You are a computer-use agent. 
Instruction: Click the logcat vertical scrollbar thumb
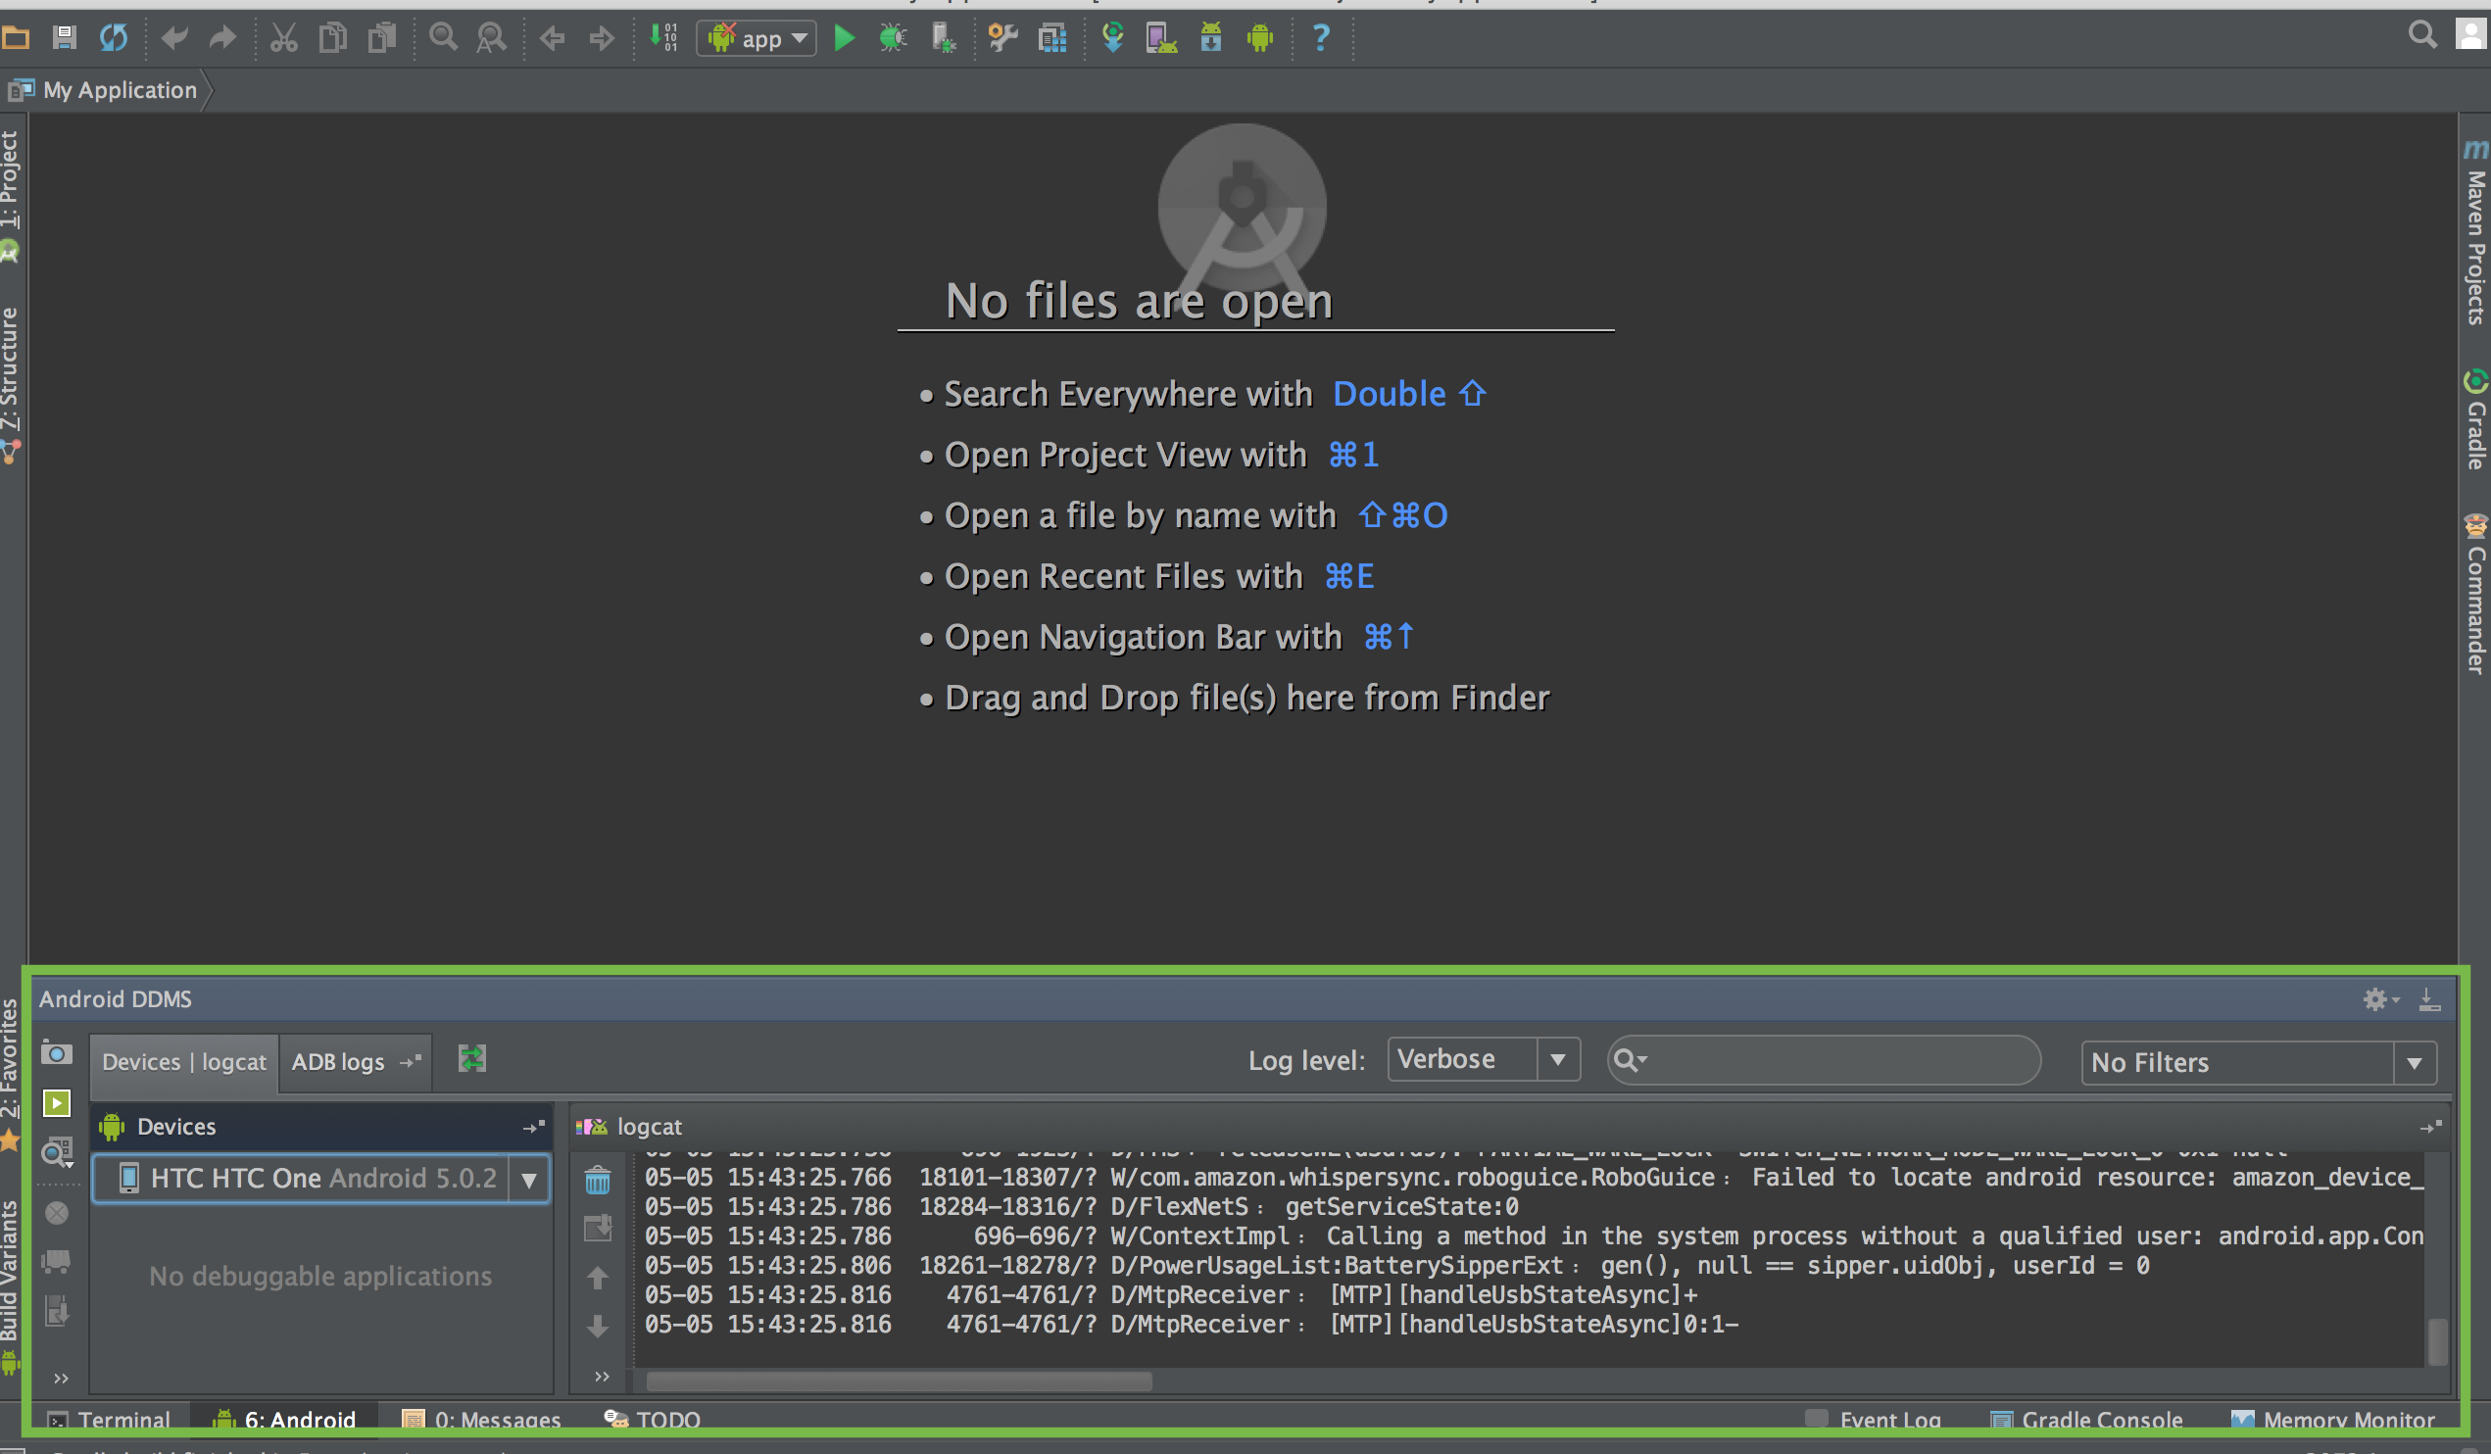pos(2438,1341)
